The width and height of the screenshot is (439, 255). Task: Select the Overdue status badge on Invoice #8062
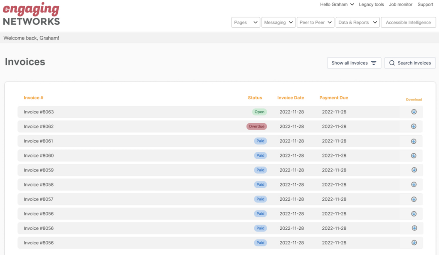[256, 127]
